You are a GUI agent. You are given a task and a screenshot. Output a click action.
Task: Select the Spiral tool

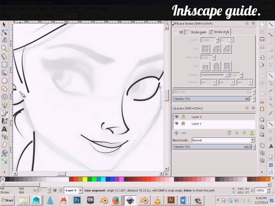tap(4, 97)
